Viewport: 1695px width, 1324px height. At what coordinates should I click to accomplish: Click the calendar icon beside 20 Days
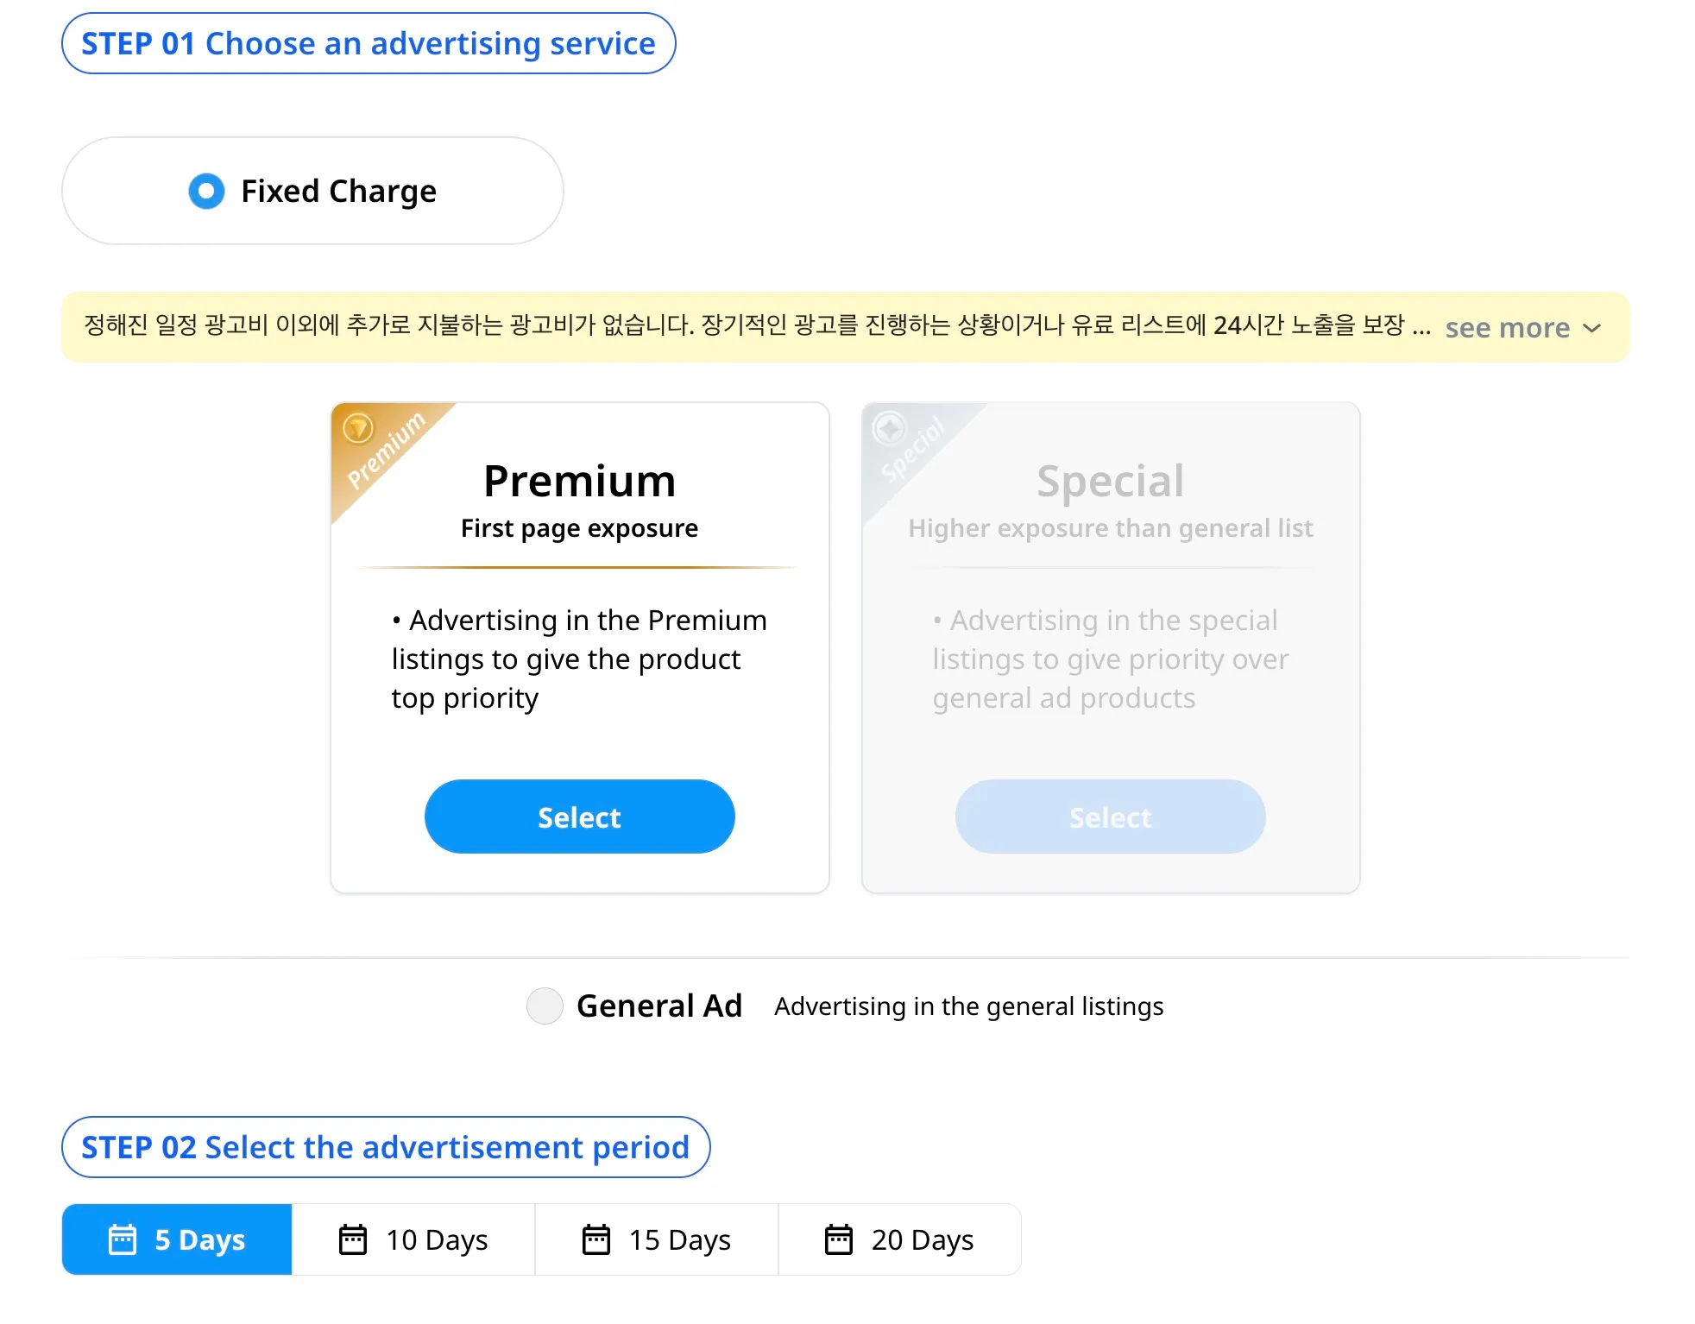(x=839, y=1239)
